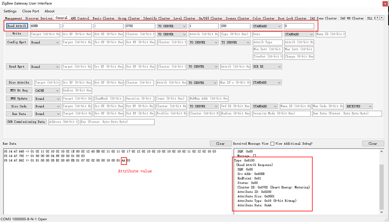
Task: Switch to the Identify Cluster tab
Action: pyautogui.click(x=157, y=18)
